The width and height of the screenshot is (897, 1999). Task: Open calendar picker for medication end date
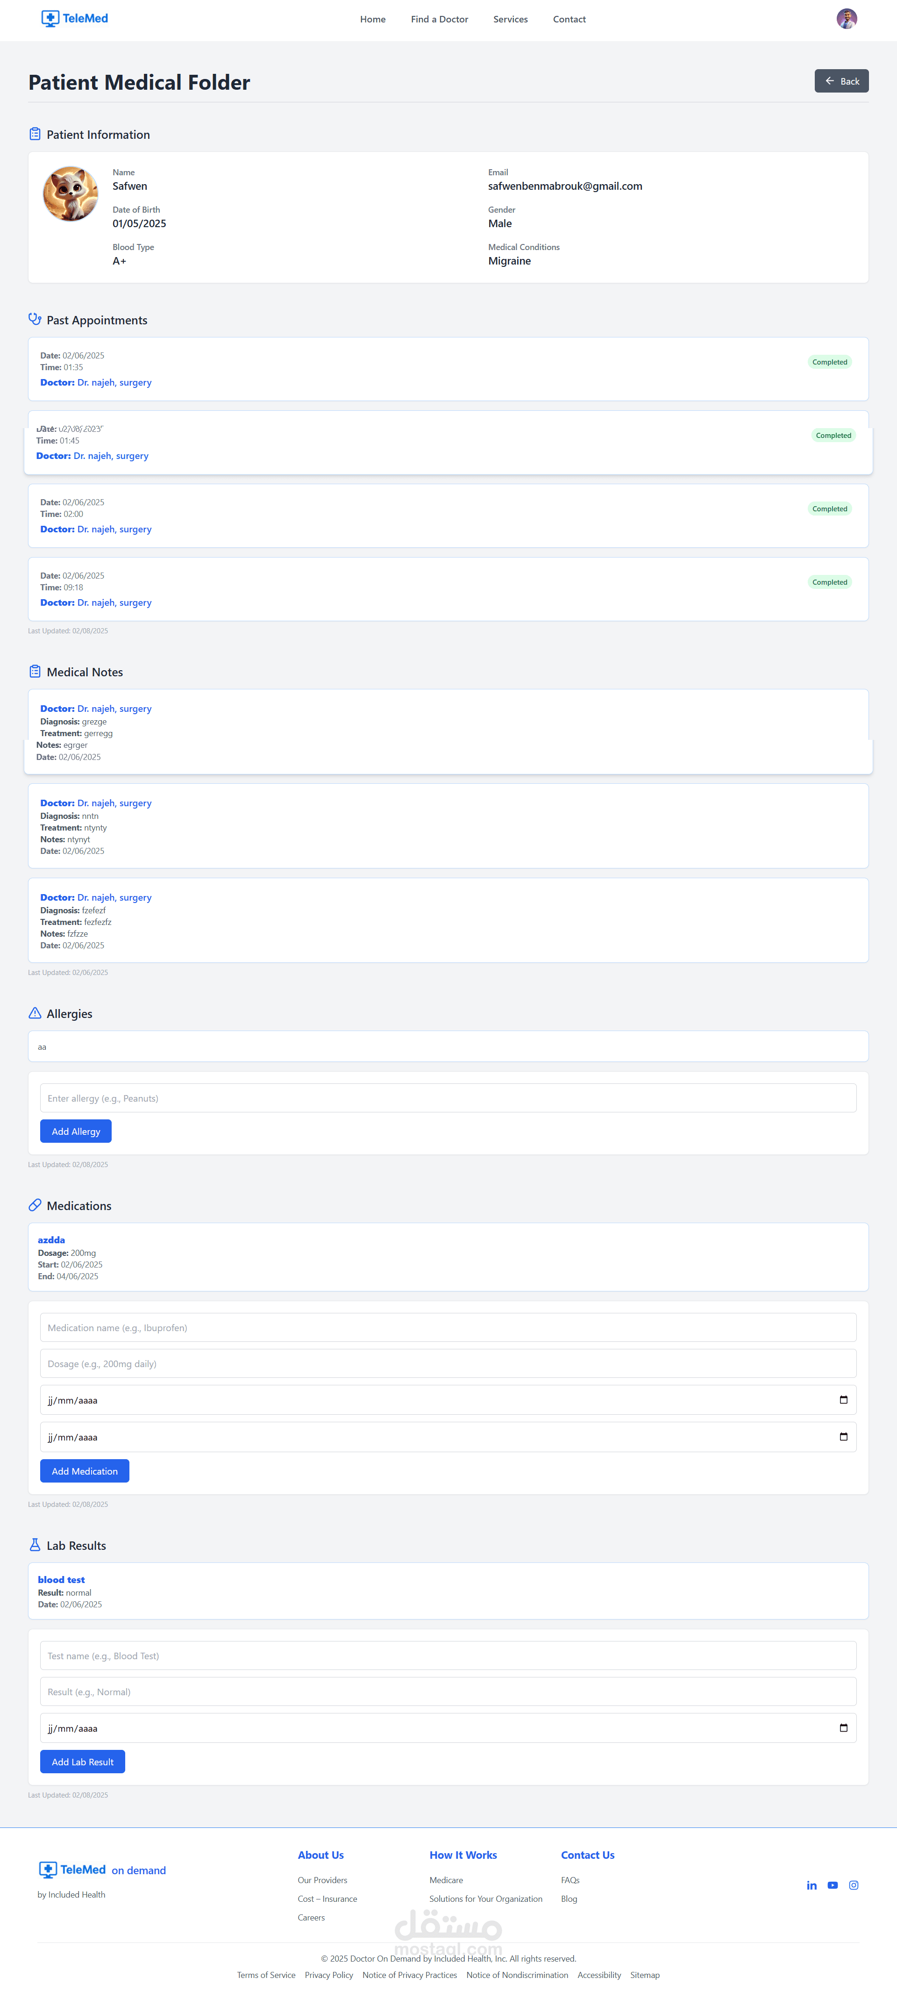[843, 1436]
